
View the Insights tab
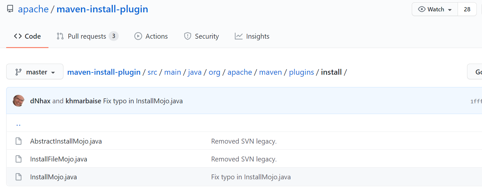pos(252,36)
